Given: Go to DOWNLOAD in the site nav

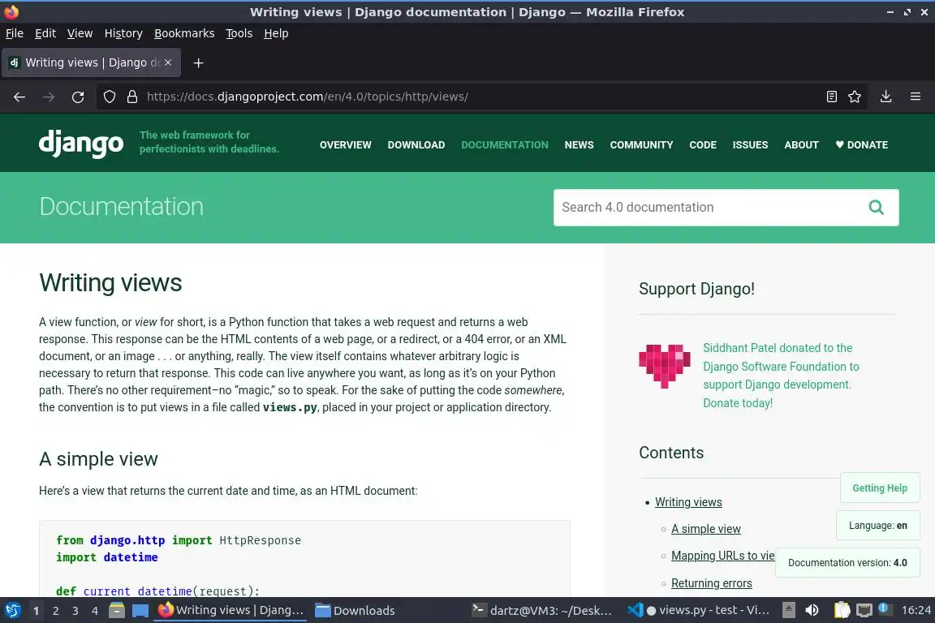Looking at the screenshot, I should point(416,145).
